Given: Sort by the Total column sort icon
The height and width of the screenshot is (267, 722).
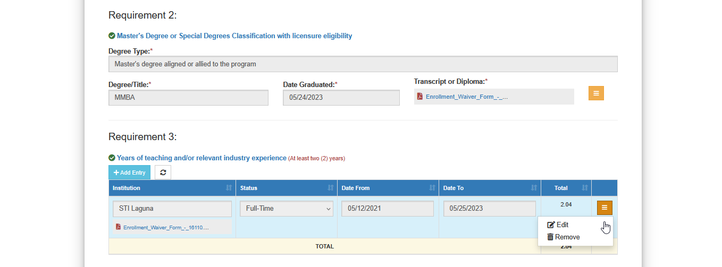Looking at the screenshot, I should pyautogui.click(x=585, y=188).
